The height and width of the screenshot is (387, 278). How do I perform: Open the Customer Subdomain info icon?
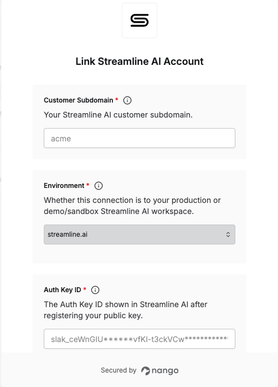(x=127, y=100)
